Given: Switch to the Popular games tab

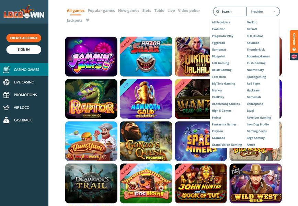Looking at the screenshot, I should (x=101, y=11).
